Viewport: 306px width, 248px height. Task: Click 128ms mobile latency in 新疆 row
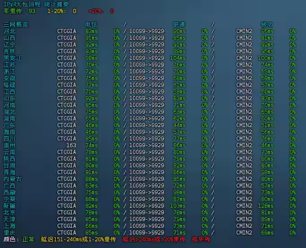click(266, 206)
